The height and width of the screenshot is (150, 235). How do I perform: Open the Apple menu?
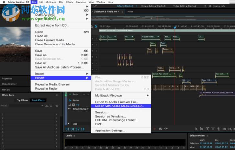4,2
